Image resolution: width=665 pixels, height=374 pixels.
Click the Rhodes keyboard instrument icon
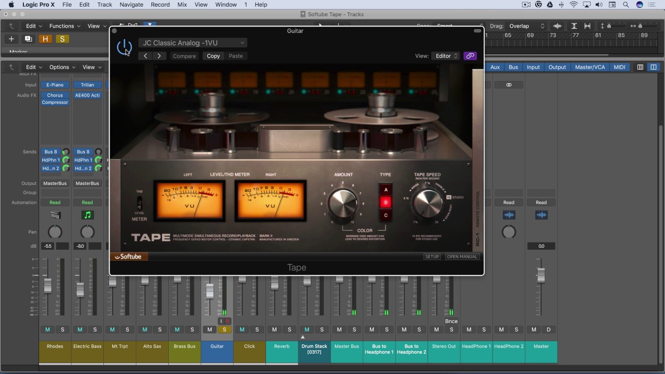(55, 215)
